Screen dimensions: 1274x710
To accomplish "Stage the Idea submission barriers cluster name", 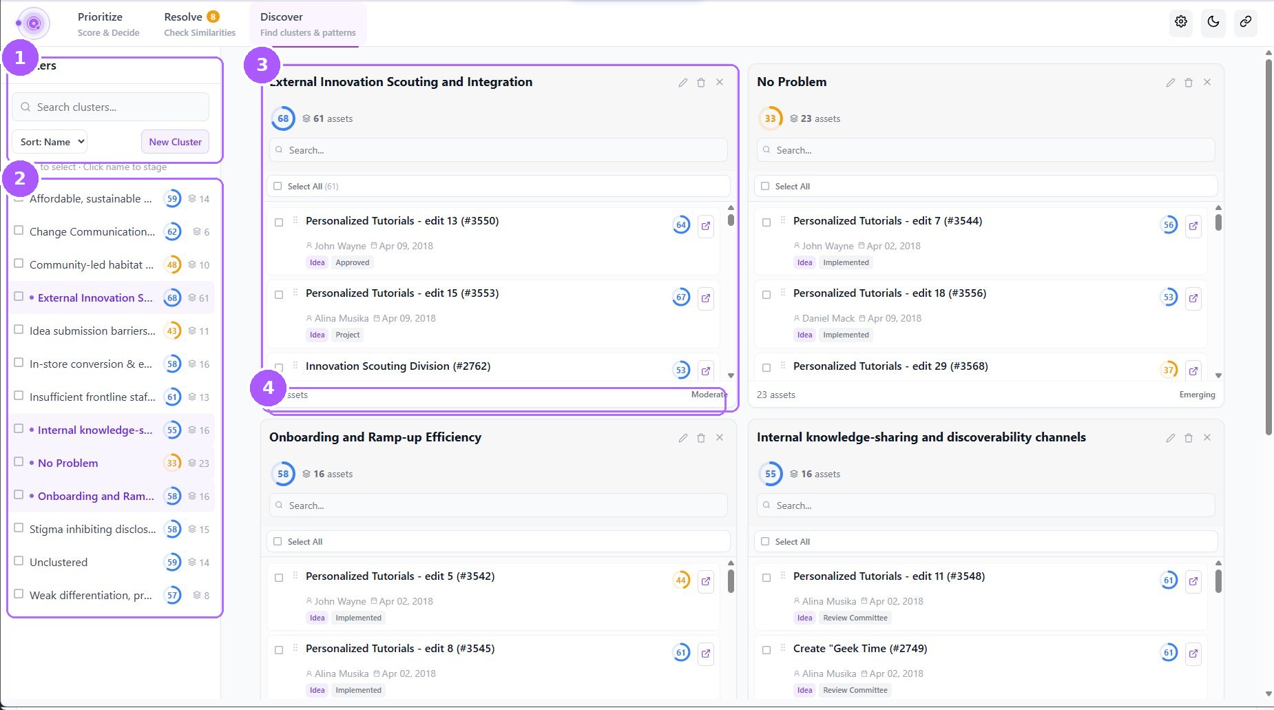I will (x=92, y=331).
